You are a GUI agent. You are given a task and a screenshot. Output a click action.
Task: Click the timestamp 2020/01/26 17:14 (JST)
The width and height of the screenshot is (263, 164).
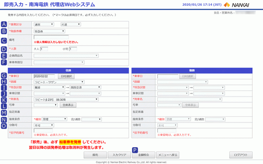pos(202,5)
